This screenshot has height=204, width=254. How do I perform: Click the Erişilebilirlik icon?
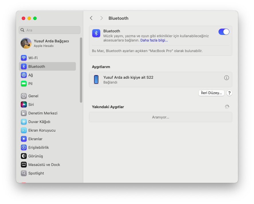(24, 147)
